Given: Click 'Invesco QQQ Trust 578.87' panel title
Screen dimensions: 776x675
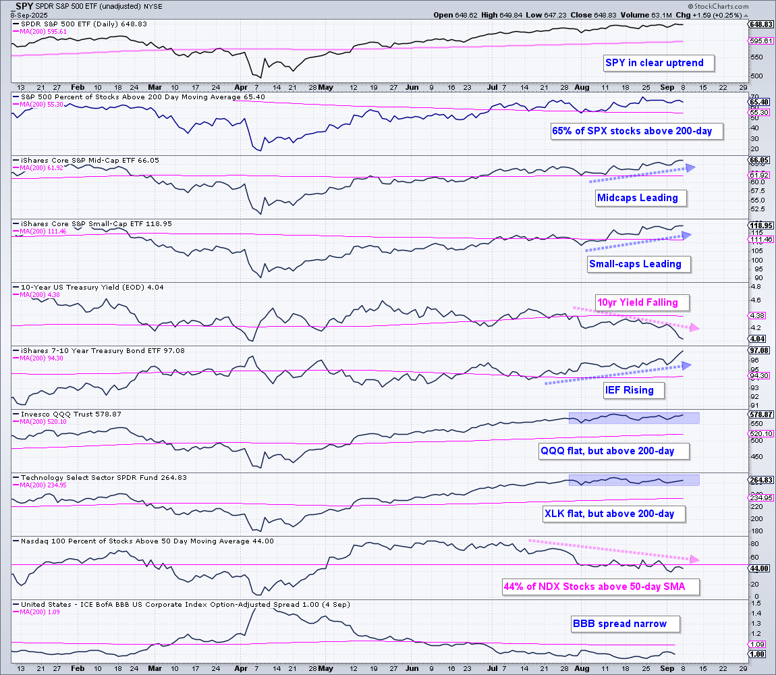Looking at the screenshot, I should (71, 414).
